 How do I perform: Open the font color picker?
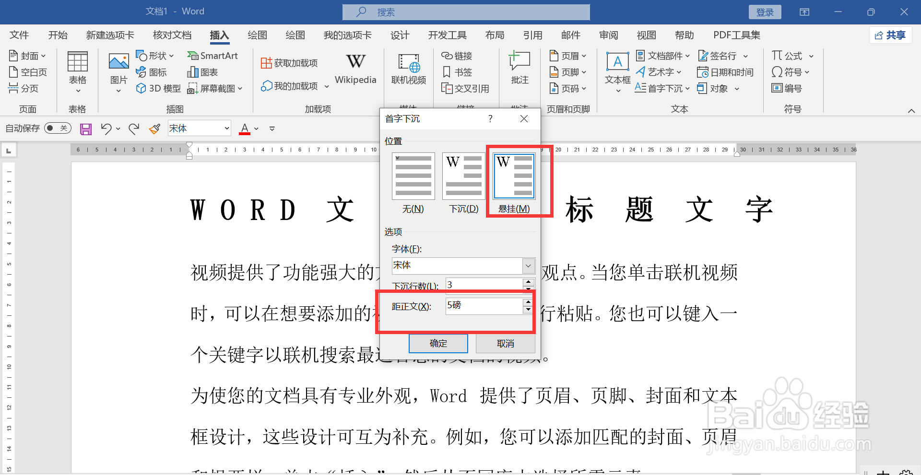[256, 128]
